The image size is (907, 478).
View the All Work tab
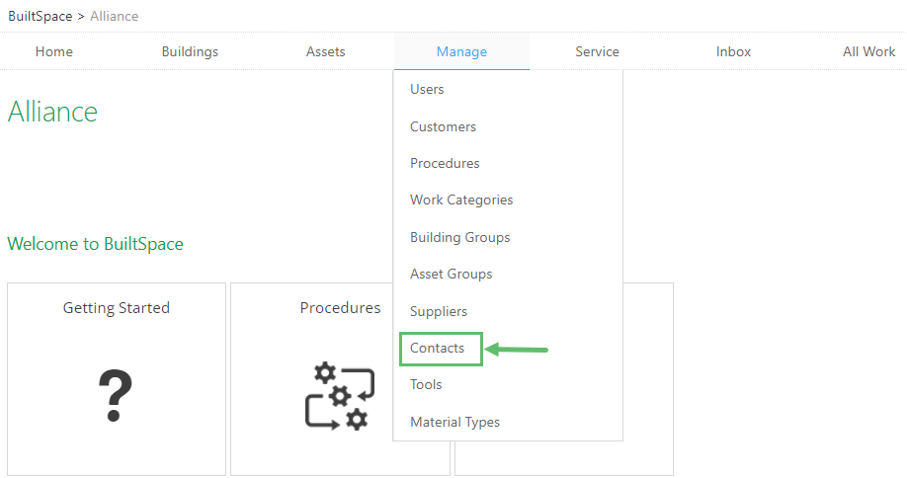click(x=868, y=51)
